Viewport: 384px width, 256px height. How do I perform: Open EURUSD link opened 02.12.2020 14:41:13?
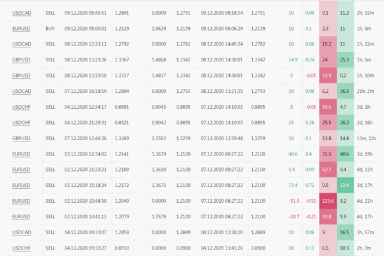click(22, 217)
